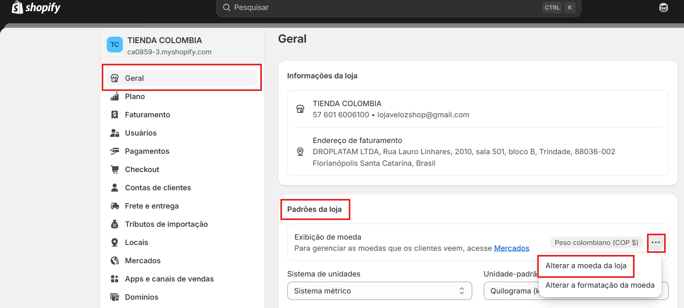Click the TIENDA COLOMBIA store name in sidebar header
The width and height of the screenshot is (684, 308).
click(164, 40)
